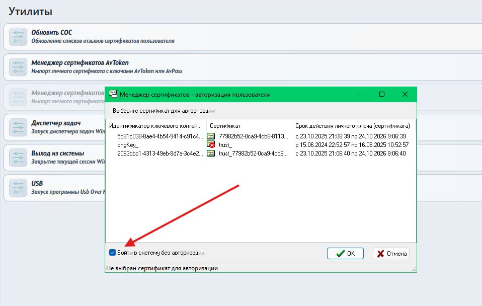Image resolution: width=482 pixels, height=306 pixels.
Task: Maximize the certificate manager dialog
Action: [x=382, y=94]
